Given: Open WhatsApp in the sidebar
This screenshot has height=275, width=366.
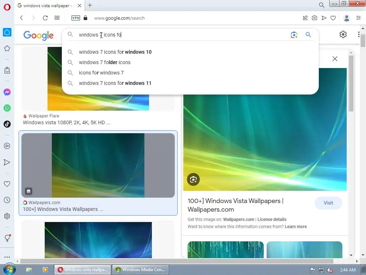Looking at the screenshot, I should [7, 108].
